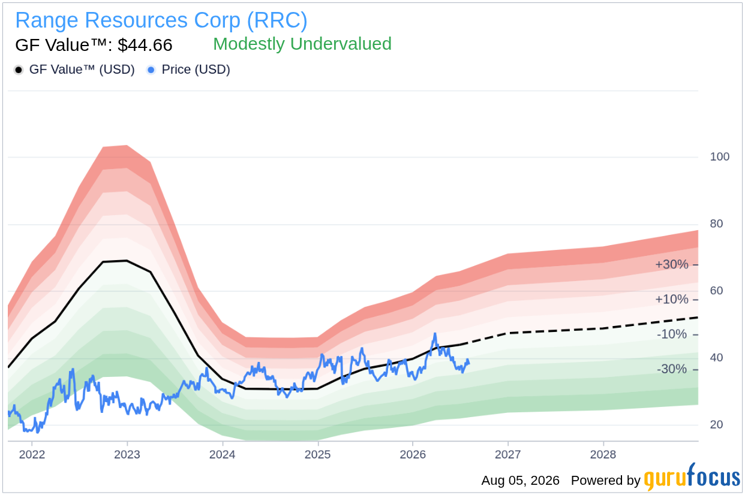This screenshot has height=495, width=745.
Task: Click the GF Value $44.66 text
Action: pos(94,45)
